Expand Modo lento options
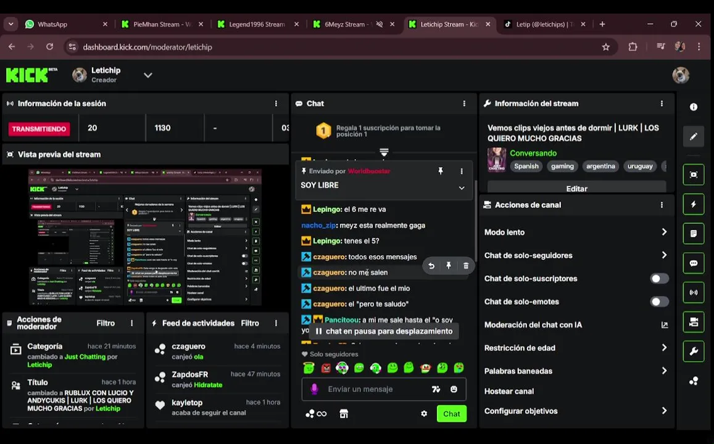This screenshot has width=714, height=444. pyautogui.click(x=664, y=232)
